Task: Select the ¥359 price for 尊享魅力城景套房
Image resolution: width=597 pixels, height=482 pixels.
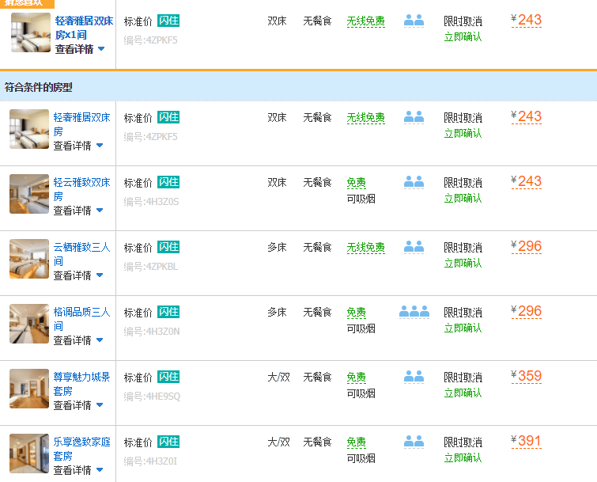Action: click(529, 377)
